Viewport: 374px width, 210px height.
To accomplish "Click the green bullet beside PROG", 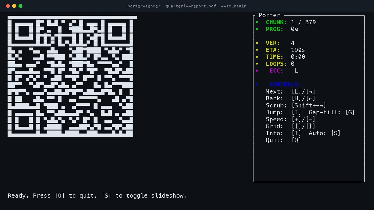I will click(x=257, y=29).
